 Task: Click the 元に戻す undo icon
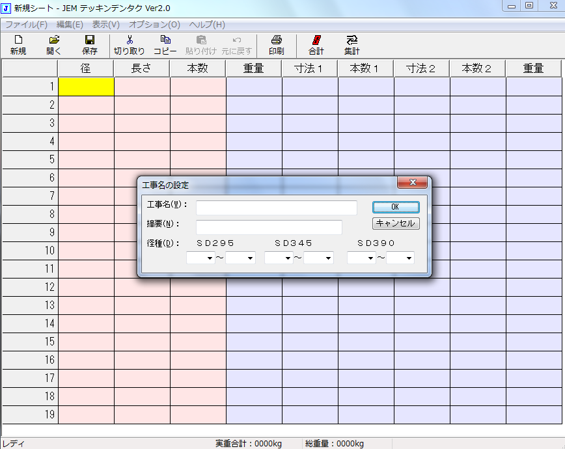237,46
